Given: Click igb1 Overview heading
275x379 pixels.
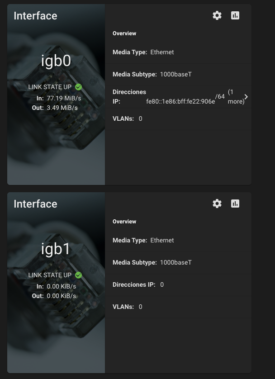Looking at the screenshot, I should [124, 222].
